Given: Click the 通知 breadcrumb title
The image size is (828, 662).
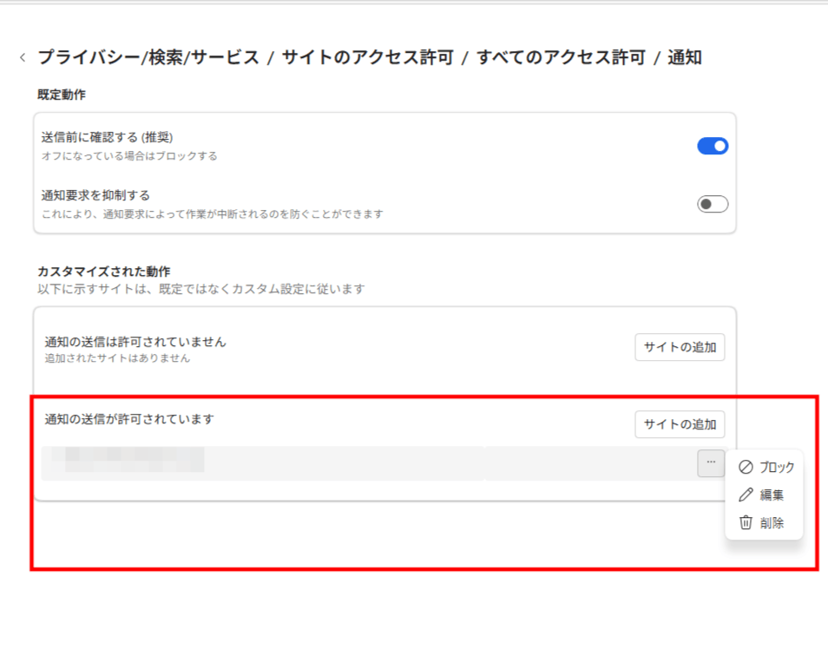Looking at the screenshot, I should (685, 58).
